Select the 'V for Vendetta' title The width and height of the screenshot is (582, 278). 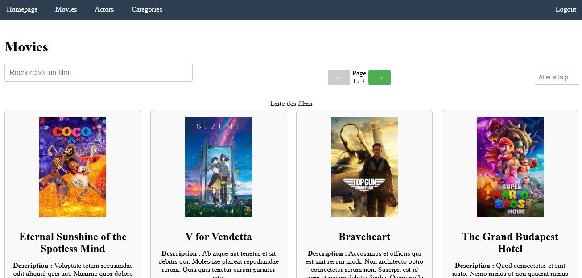219,237
